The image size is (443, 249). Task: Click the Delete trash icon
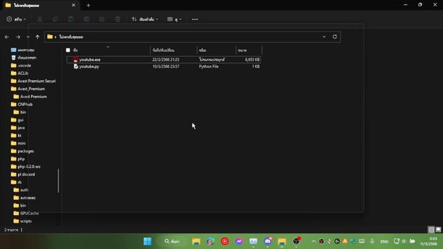tap(118, 19)
